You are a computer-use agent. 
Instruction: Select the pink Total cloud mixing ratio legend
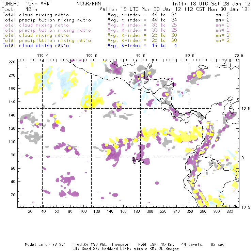[36, 25]
